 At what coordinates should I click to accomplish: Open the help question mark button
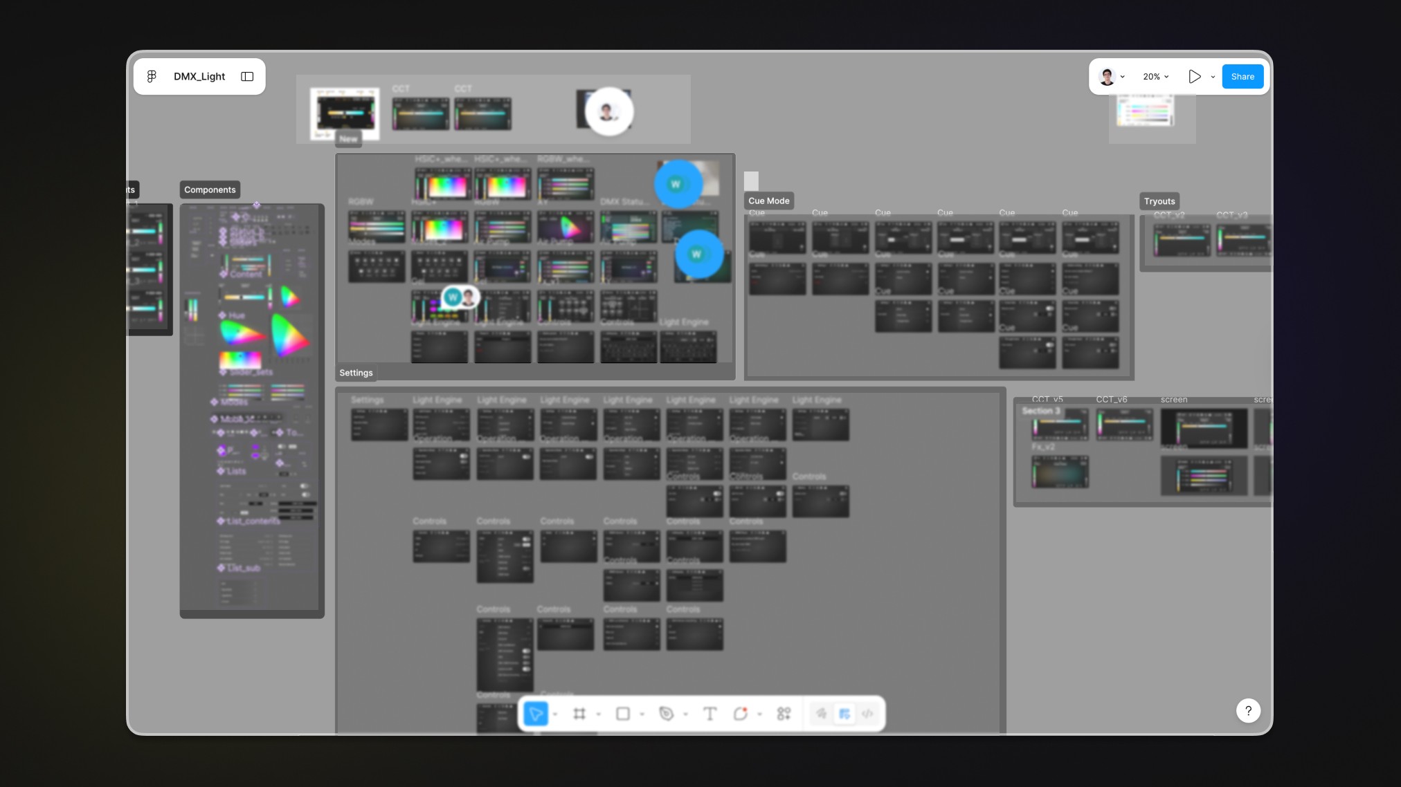click(1248, 710)
